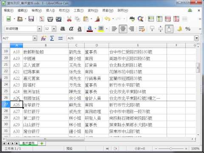
Task: Delete rows using the red row icon
Action: pos(168,19)
